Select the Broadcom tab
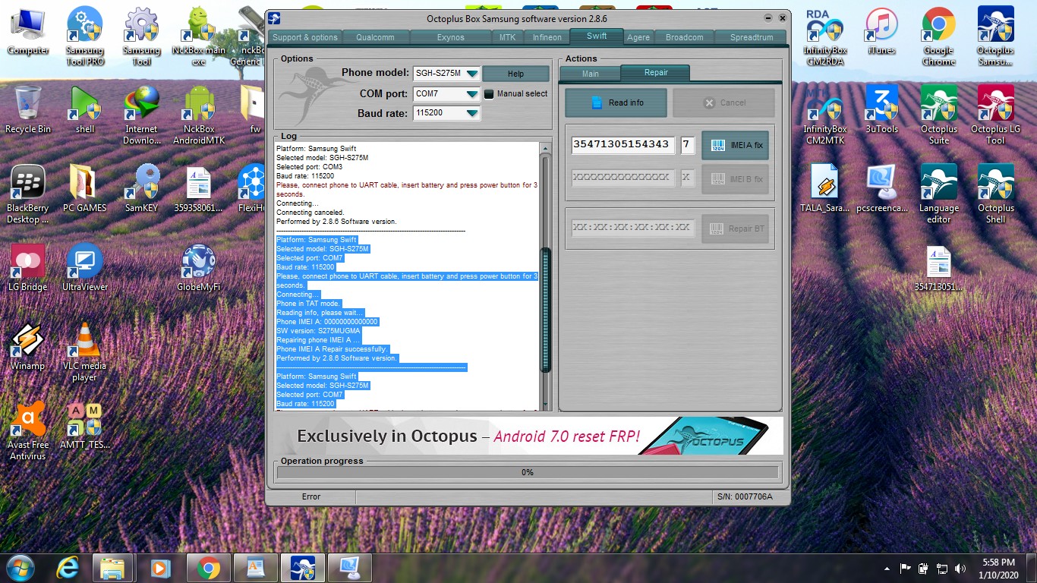The height and width of the screenshot is (583, 1037). click(x=685, y=37)
